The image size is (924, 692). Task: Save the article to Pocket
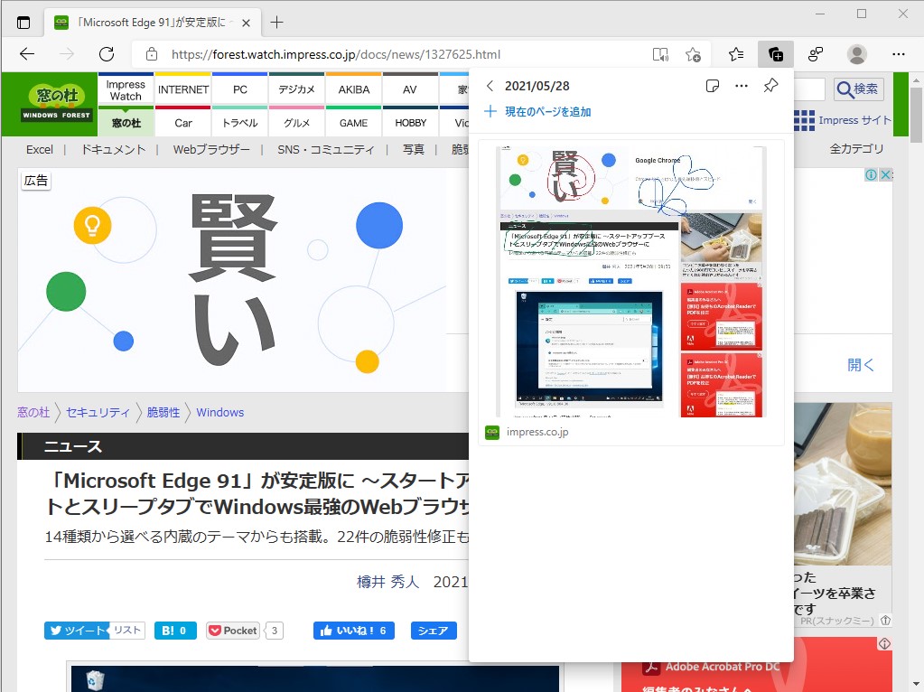tap(234, 631)
